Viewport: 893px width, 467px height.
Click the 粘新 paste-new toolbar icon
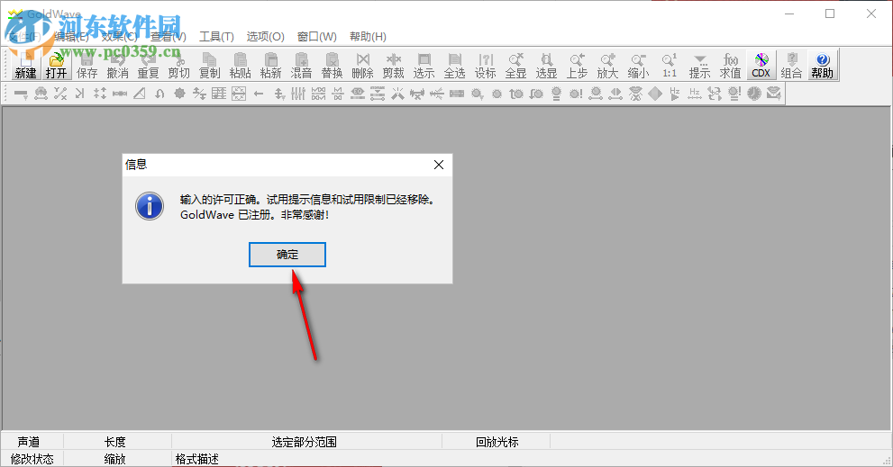pos(270,66)
